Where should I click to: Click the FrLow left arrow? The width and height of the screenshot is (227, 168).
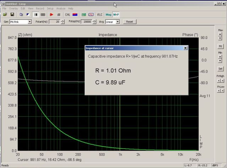pyautogui.click(x=219, y=91)
